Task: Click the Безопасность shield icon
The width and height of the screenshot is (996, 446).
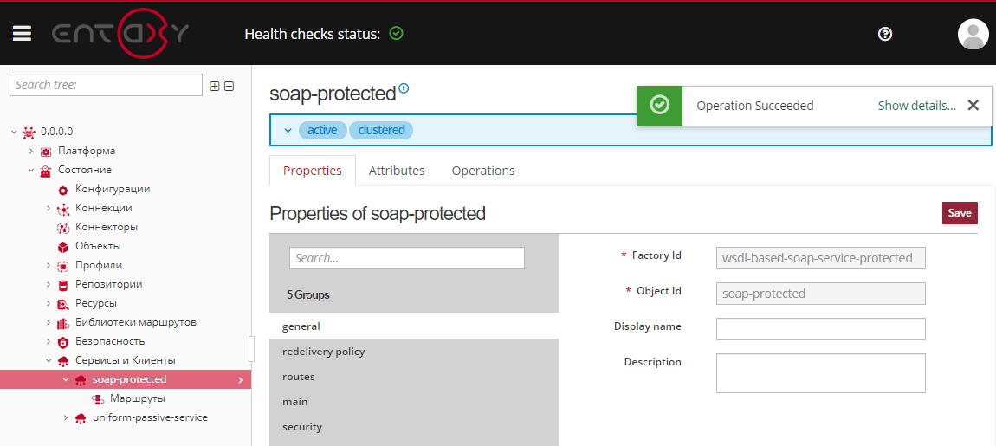Action: pyautogui.click(x=63, y=342)
